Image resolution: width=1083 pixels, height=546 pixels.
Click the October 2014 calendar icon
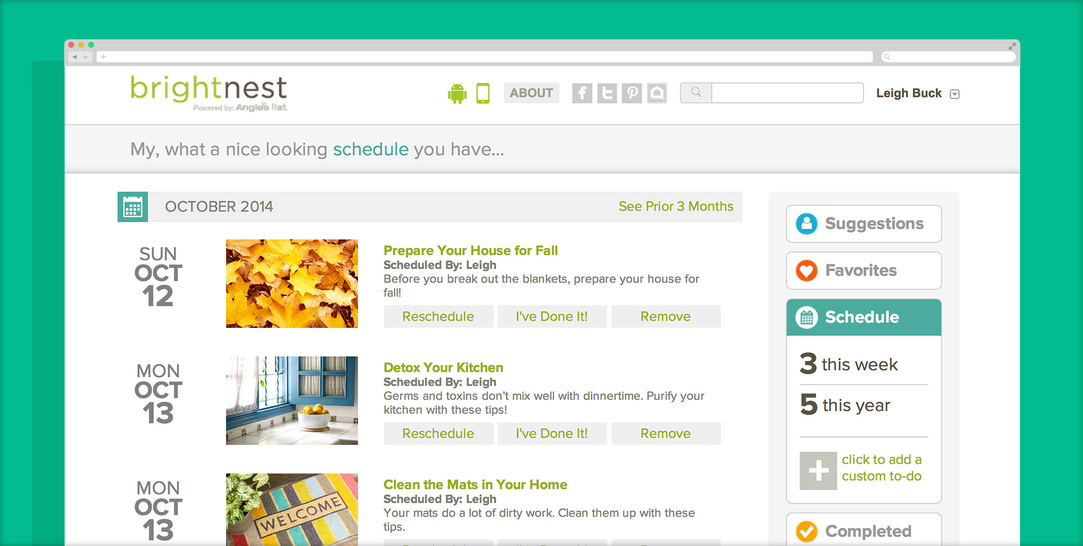(x=133, y=207)
